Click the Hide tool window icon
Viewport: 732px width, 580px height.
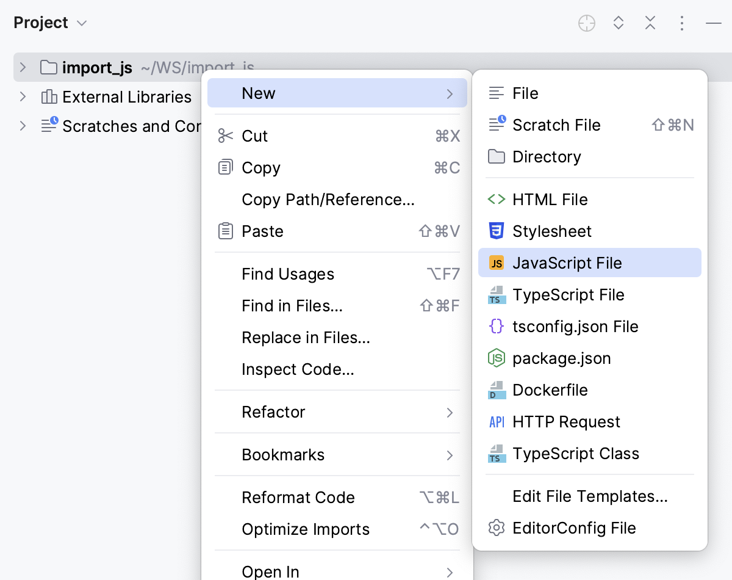(714, 23)
